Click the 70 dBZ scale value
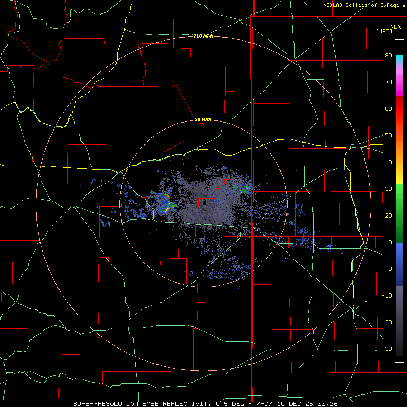The image size is (407, 407). coord(388,82)
